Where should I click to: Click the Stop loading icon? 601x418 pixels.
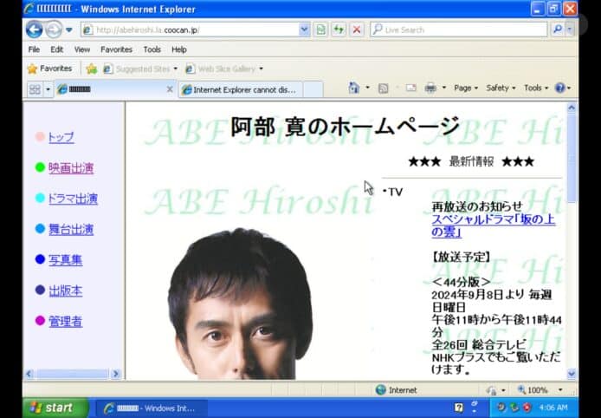click(357, 29)
